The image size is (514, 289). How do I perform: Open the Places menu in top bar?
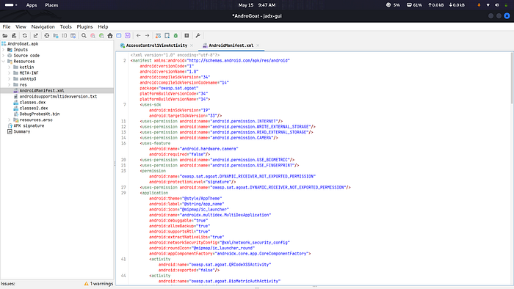tap(51, 5)
